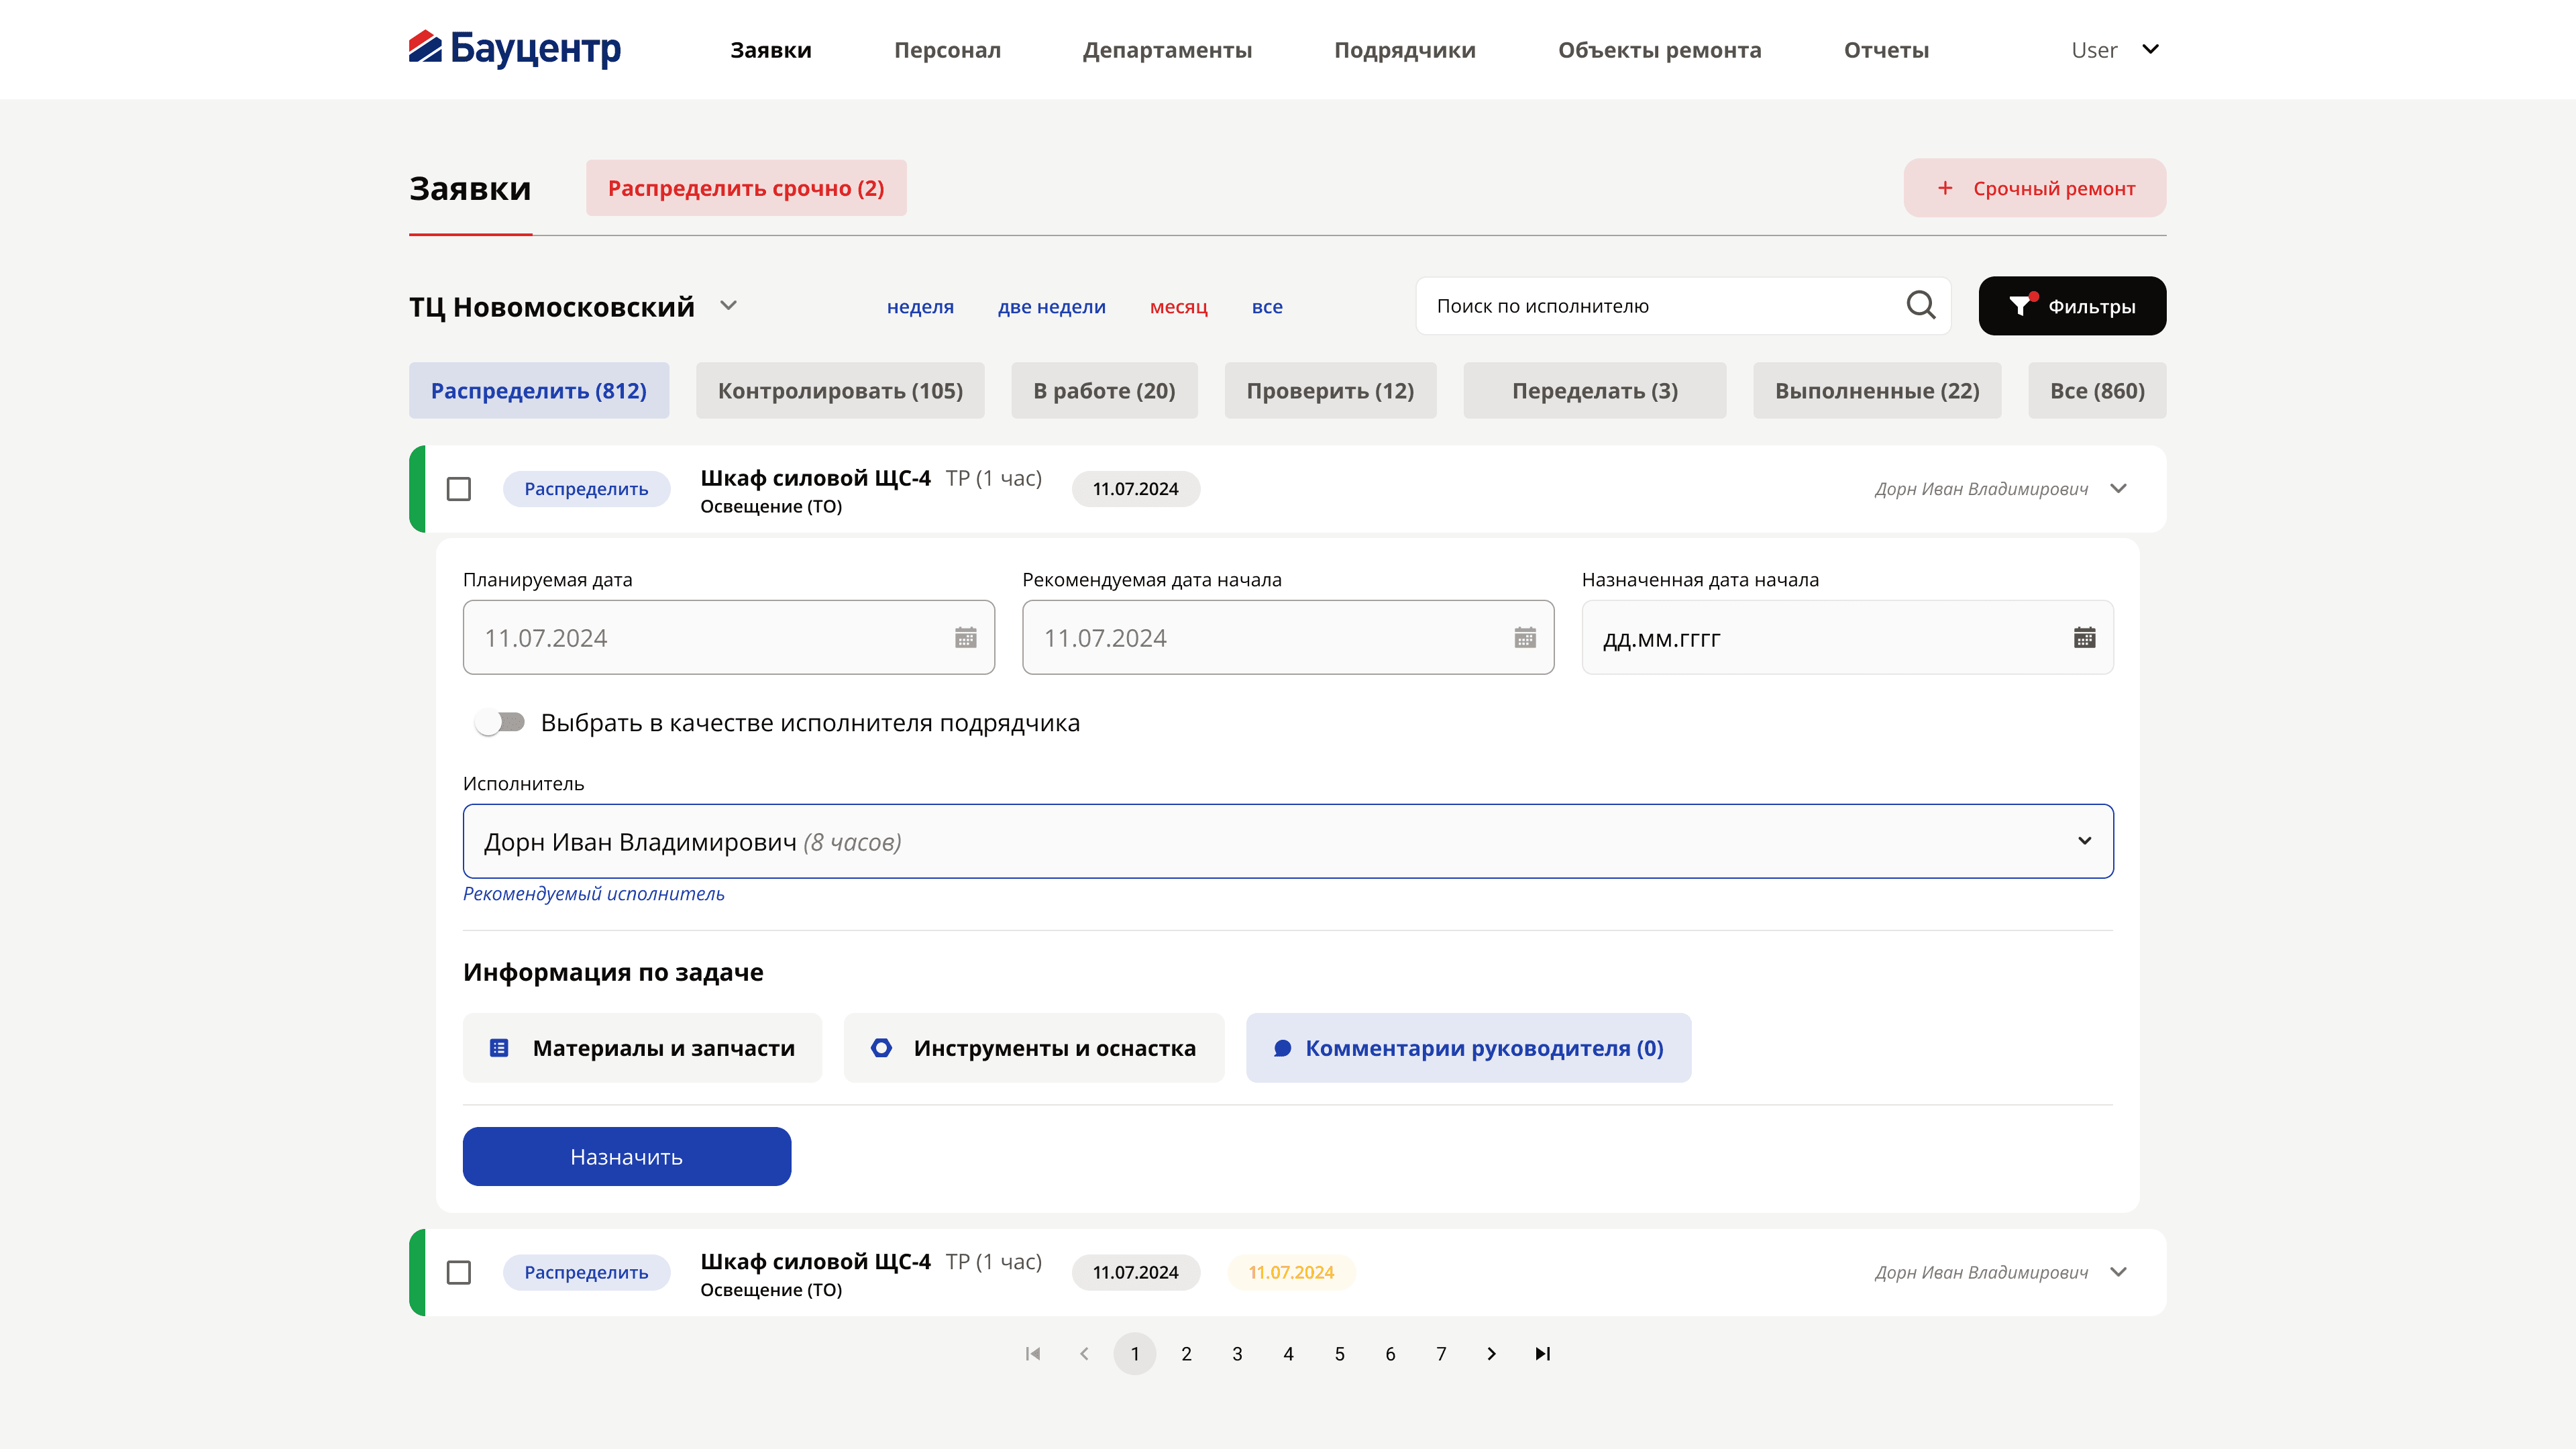Open the Исполнитель select box

point(1288,841)
